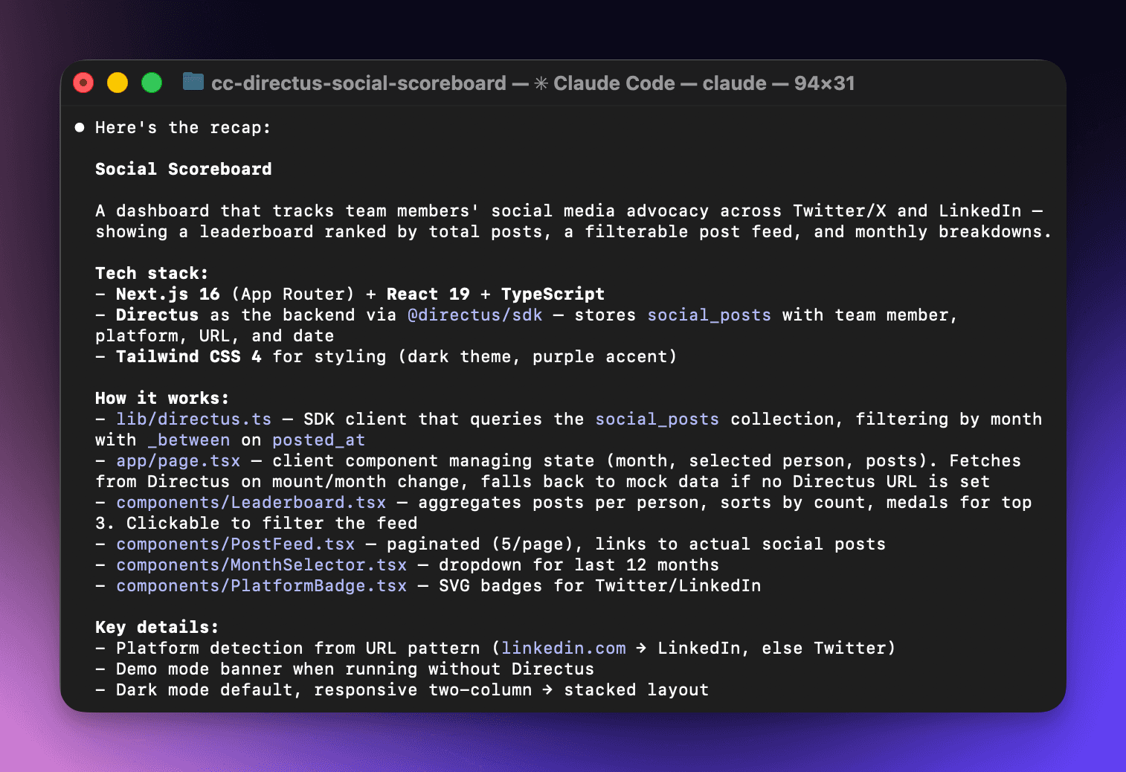Screen dimensions: 1126x772
Task: Click 'Platform detection from URL pattern' text
Action: click(x=298, y=649)
